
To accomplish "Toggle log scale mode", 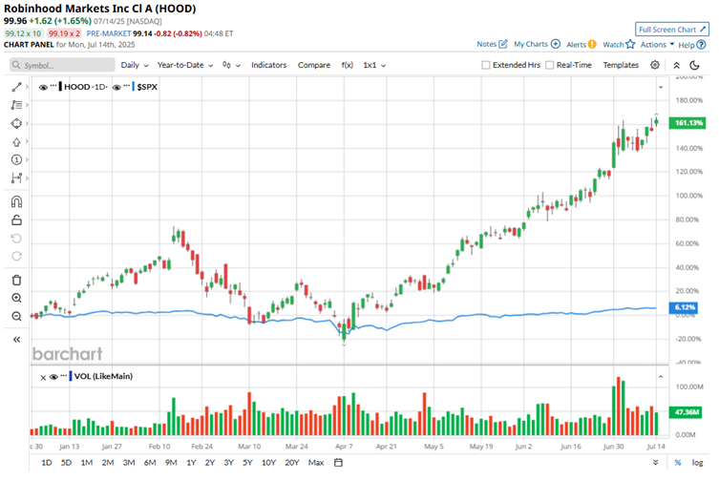I will (697, 463).
